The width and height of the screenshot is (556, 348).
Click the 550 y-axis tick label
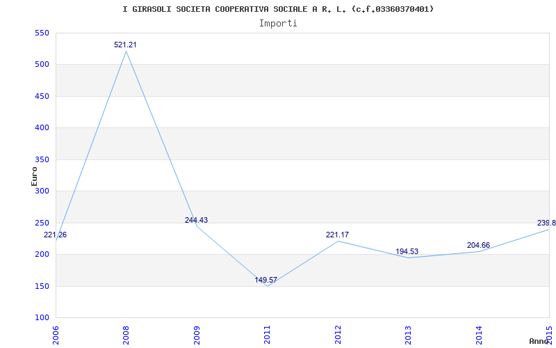(42, 33)
